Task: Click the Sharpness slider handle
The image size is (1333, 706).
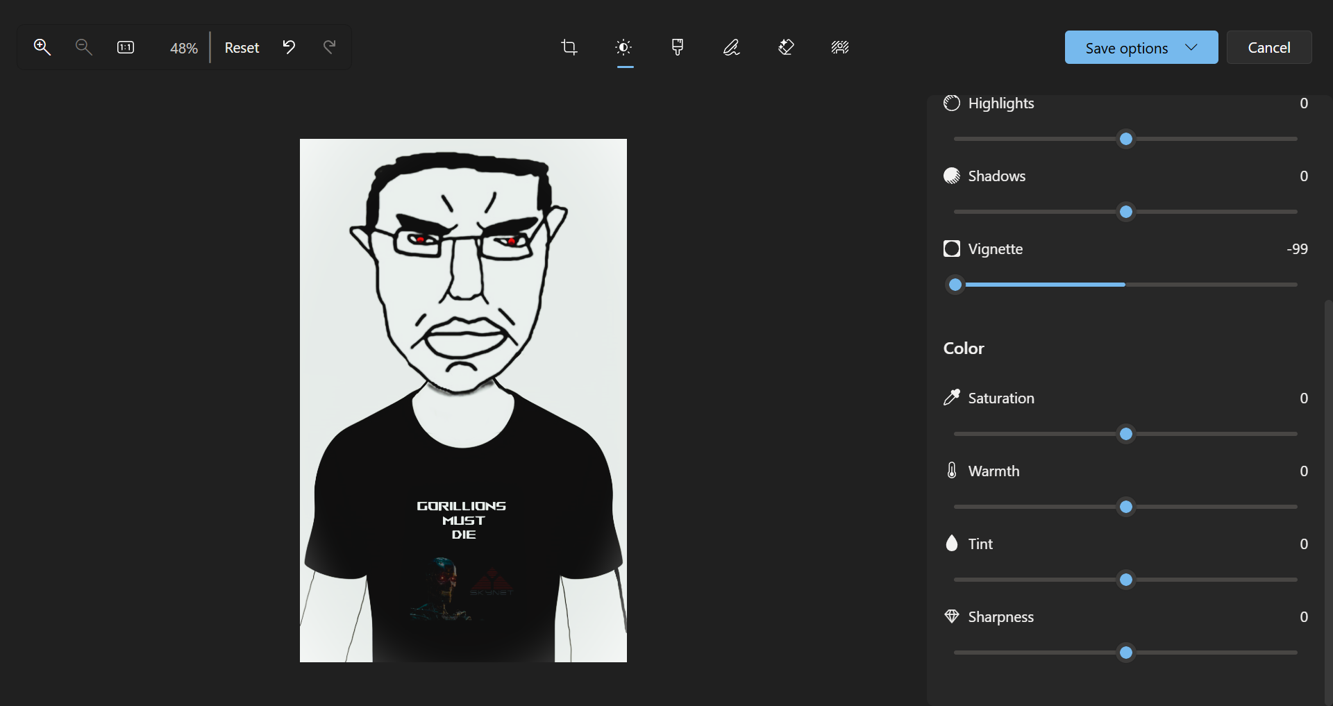Action: [x=1126, y=653]
